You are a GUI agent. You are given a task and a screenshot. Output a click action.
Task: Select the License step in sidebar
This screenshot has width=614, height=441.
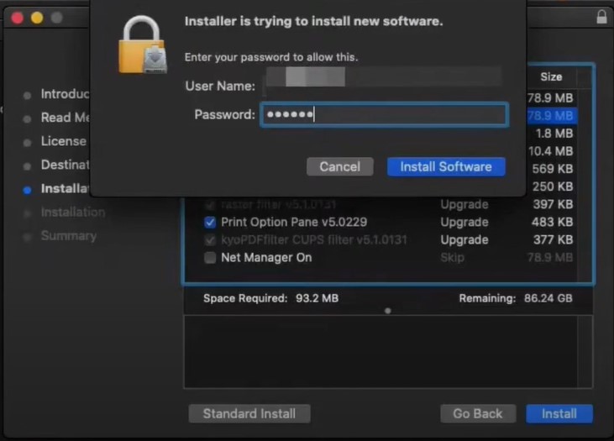(64, 141)
